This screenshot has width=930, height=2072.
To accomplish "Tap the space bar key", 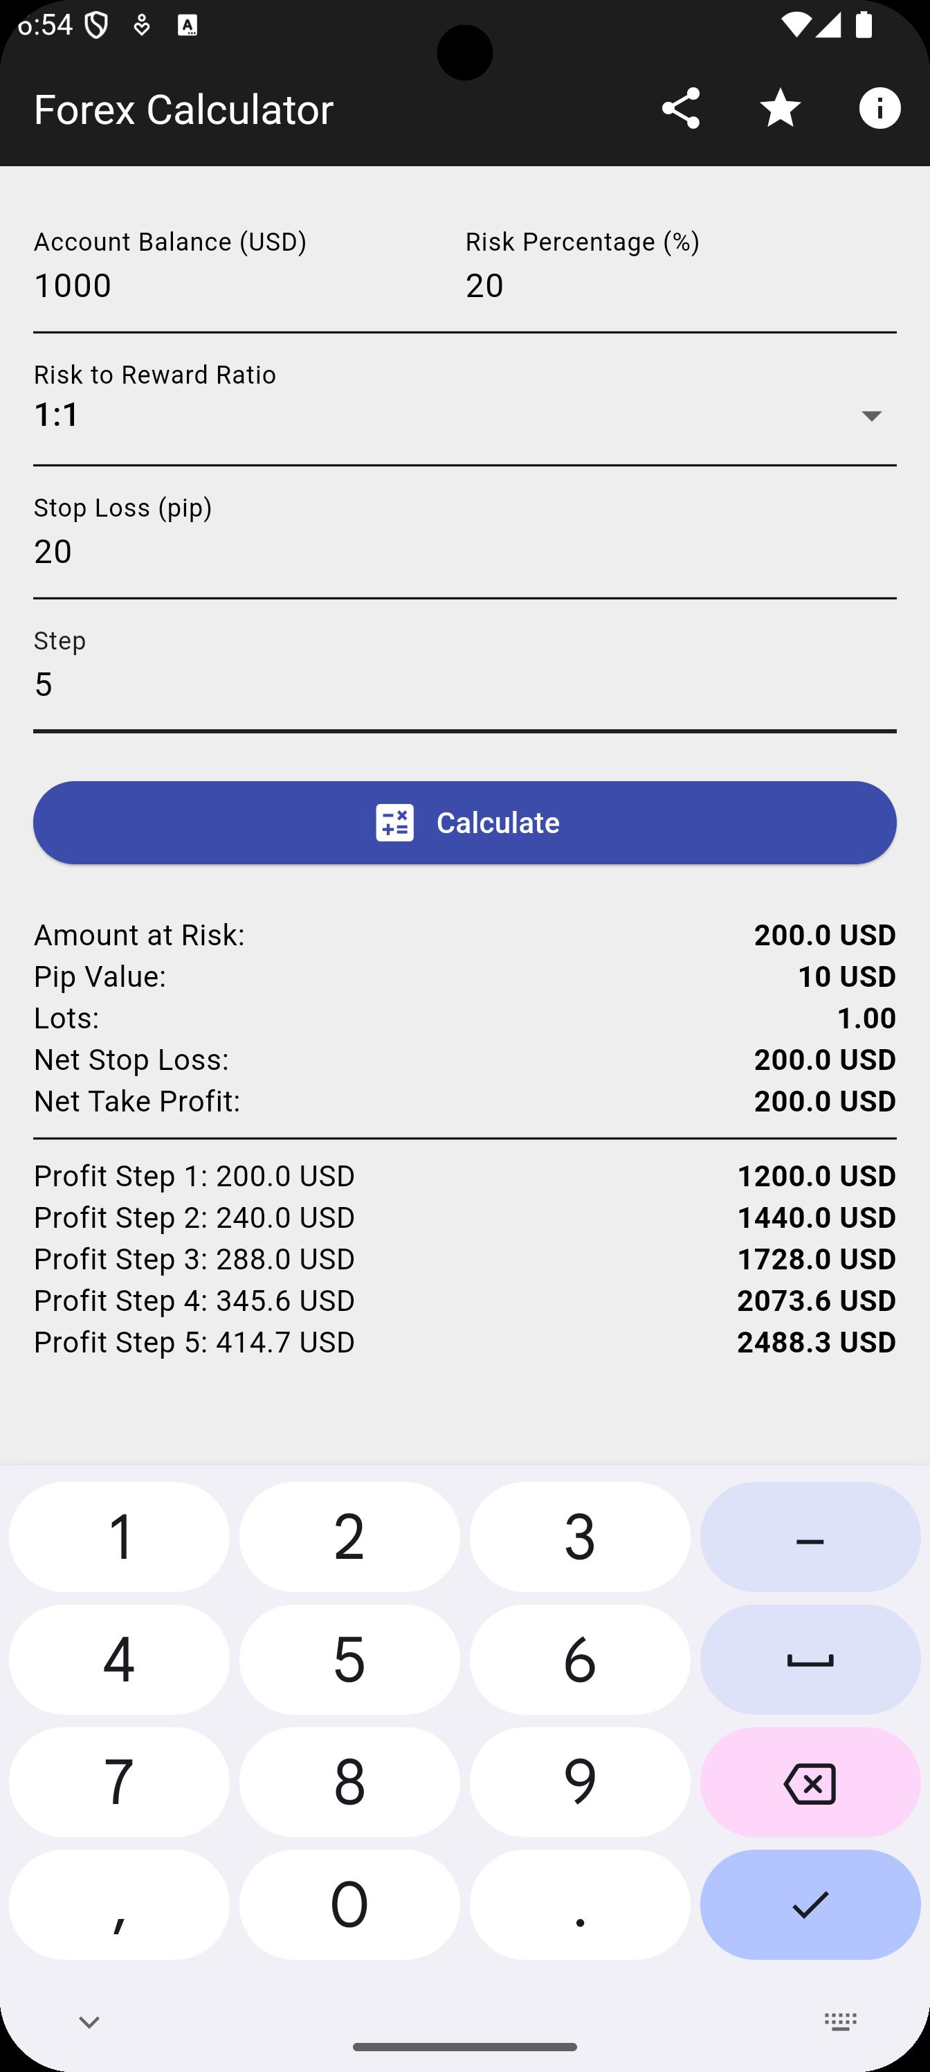I will (x=810, y=1659).
